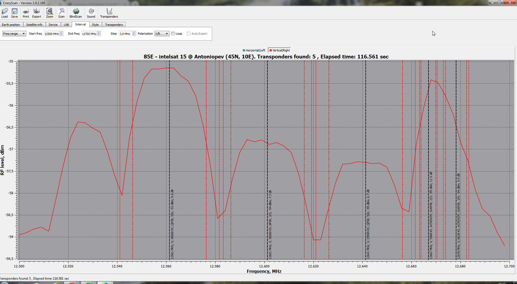517x284 pixels.
Task: Go to the LNB tab
Action: [x=66, y=25]
